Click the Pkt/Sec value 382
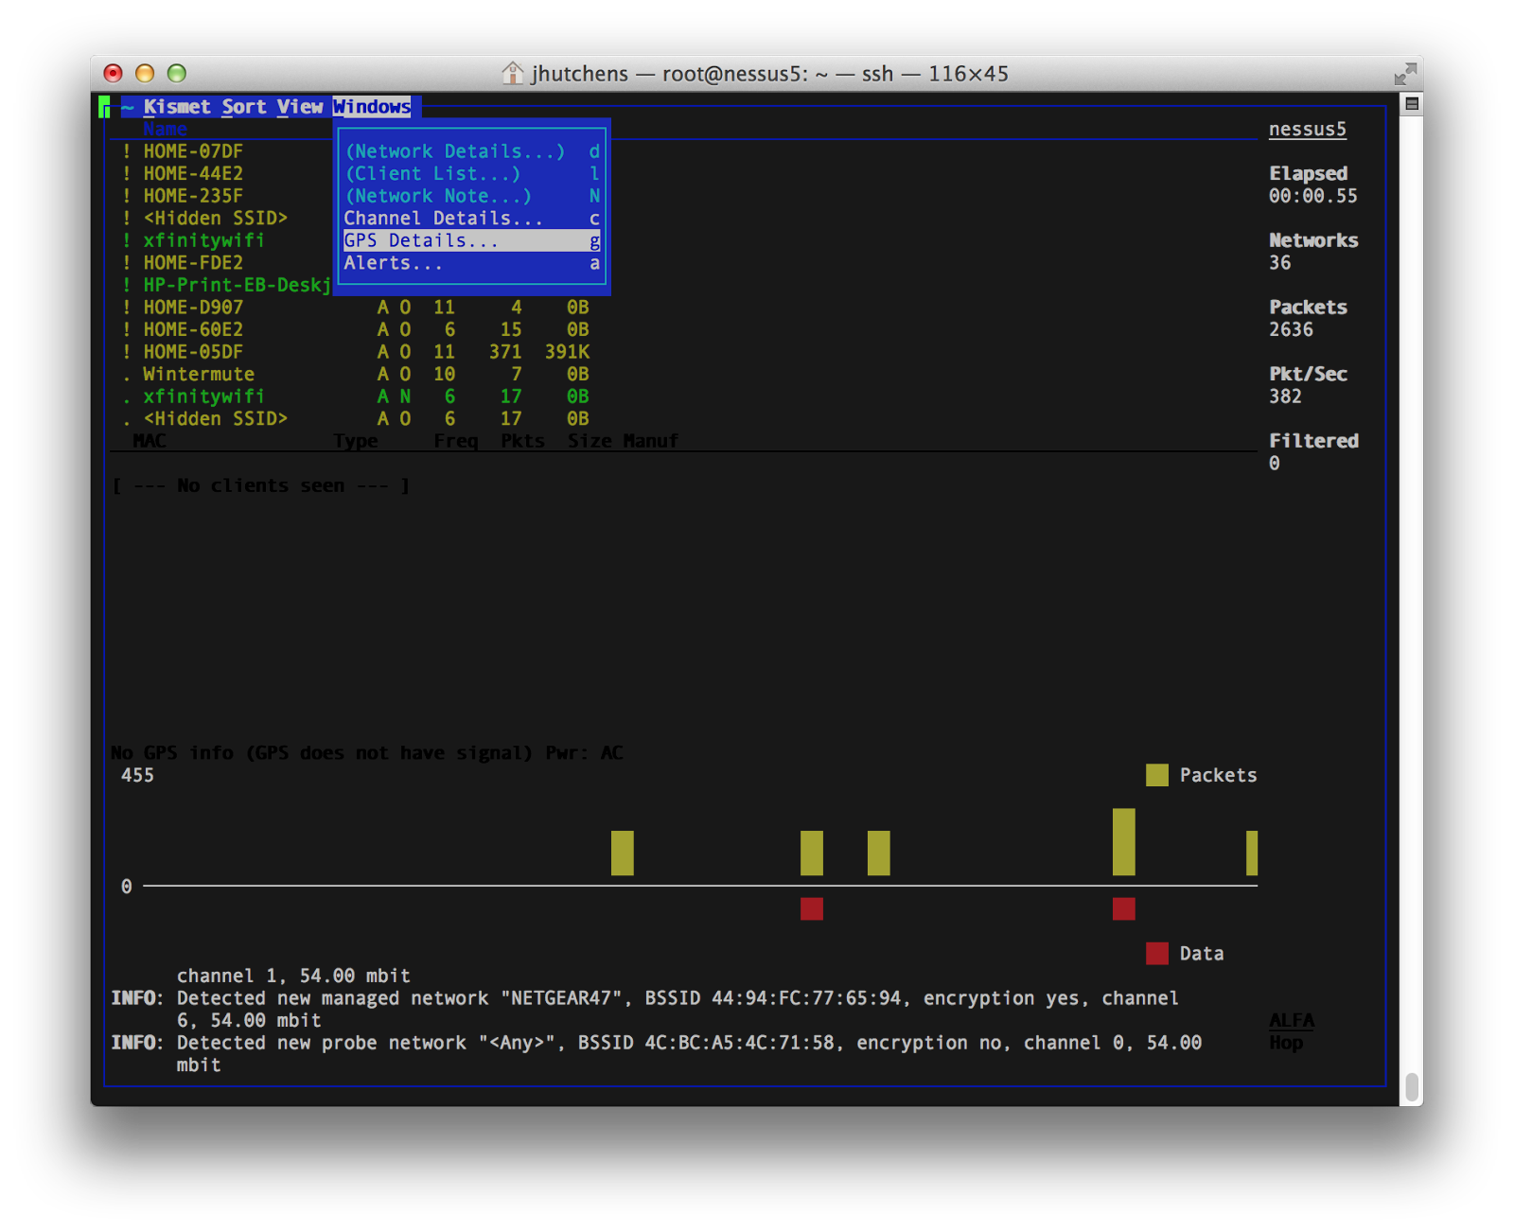This screenshot has width=1514, height=1232. coord(1286,396)
